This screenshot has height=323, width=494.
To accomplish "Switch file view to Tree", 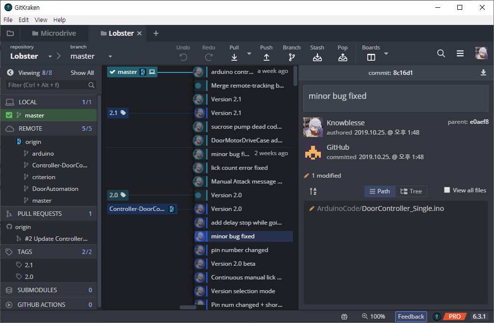I will click(411, 191).
